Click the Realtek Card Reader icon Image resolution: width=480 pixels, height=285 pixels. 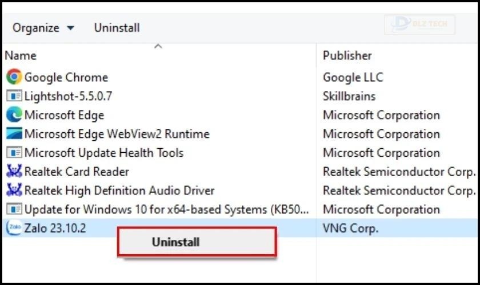pos(14,171)
